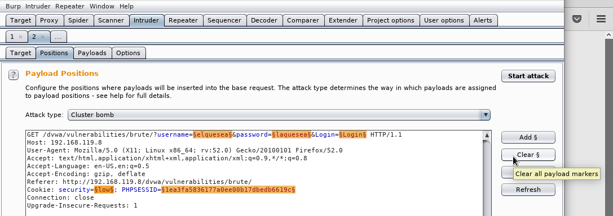Click the Clear § button
Screen dimensions: 613x216
[528, 155]
